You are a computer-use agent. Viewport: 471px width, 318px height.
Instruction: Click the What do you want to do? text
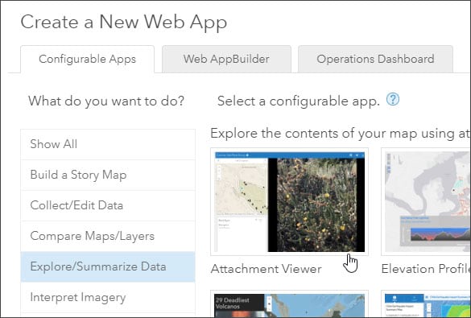coord(106,101)
